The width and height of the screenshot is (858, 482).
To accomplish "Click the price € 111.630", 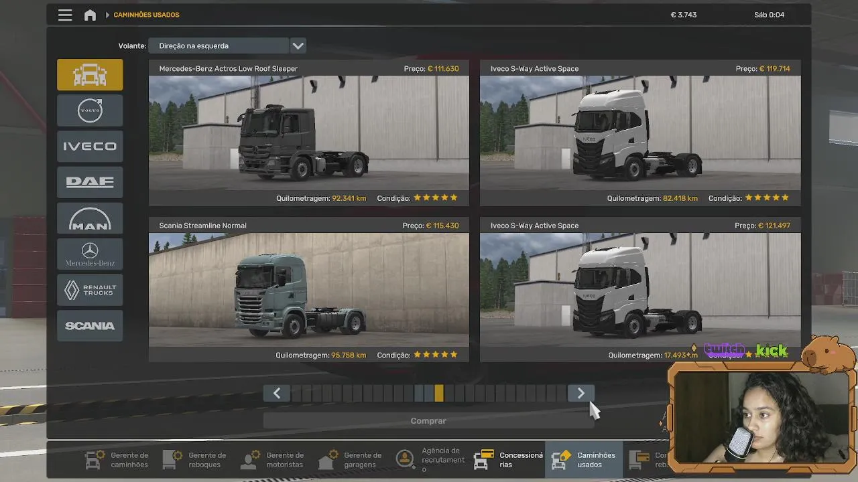I will point(442,68).
